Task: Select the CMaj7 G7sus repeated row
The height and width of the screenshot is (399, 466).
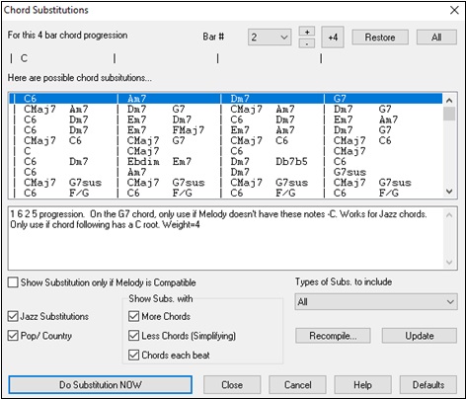Action: point(226,183)
